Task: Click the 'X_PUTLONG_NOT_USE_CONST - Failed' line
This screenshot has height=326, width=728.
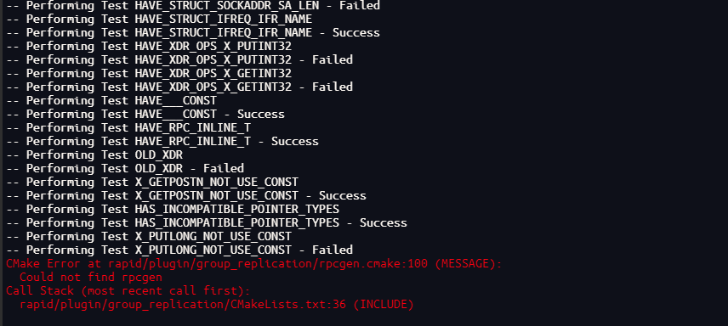Action: pos(179,250)
